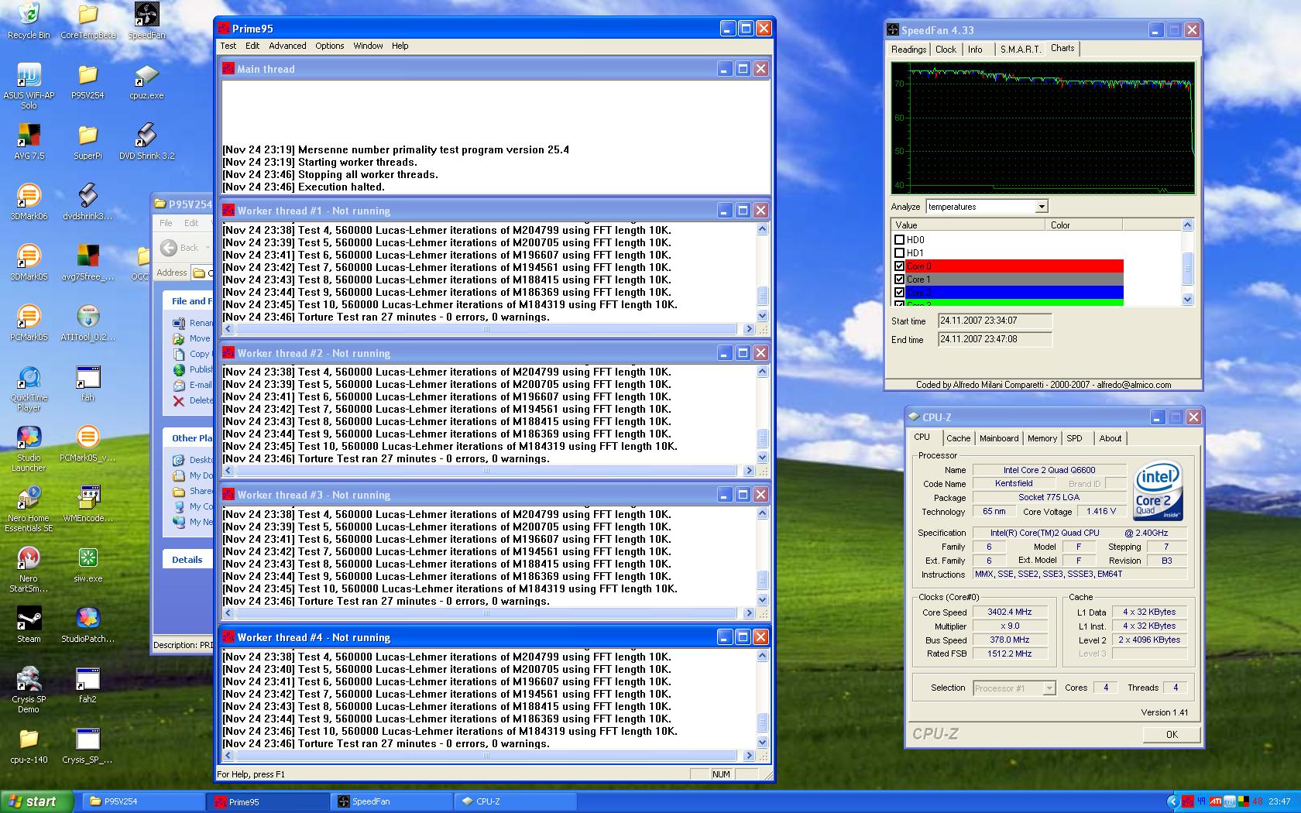This screenshot has height=813, width=1301.
Task: Open the P95V254 desktop folder
Action: [x=88, y=81]
